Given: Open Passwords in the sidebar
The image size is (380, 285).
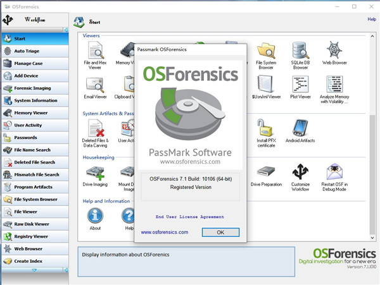Looking at the screenshot, I should coord(35,138).
